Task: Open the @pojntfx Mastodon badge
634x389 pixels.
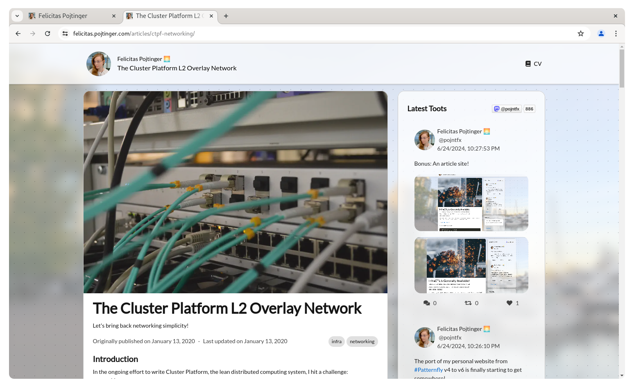Action: [x=507, y=109]
